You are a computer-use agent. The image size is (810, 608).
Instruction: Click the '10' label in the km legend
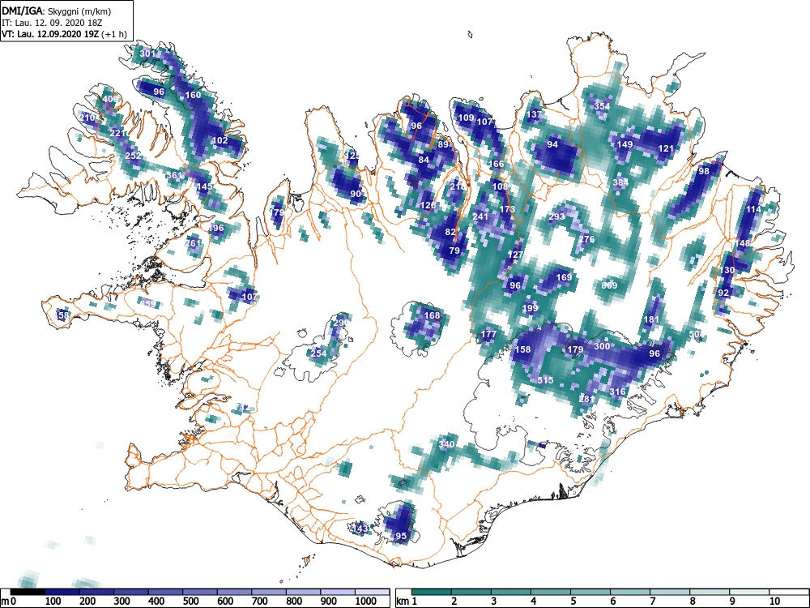pos(774,601)
